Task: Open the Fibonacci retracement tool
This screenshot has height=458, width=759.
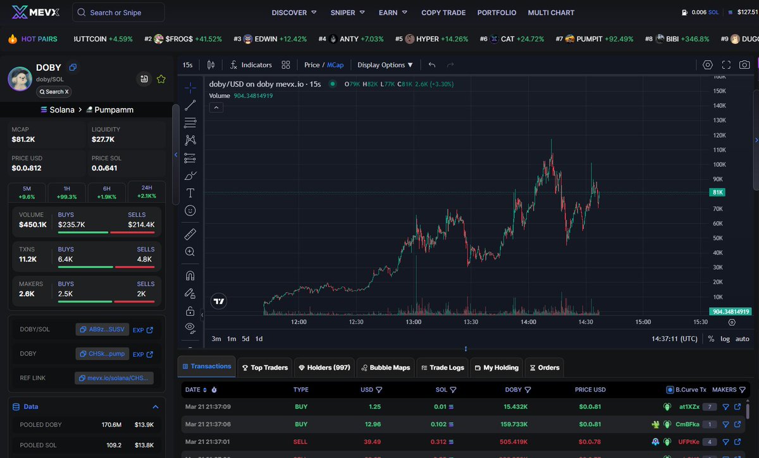Action: (x=190, y=123)
